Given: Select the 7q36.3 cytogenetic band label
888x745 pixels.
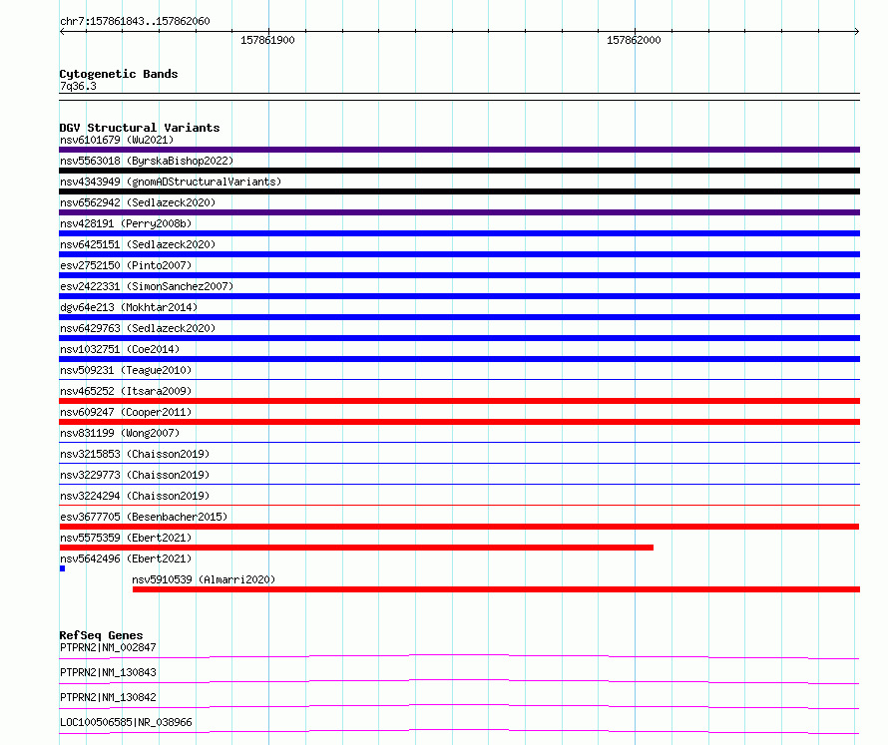Looking at the screenshot, I should [x=78, y=86].
